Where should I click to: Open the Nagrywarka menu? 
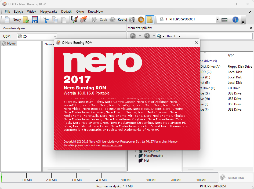(x=49, y=12)
